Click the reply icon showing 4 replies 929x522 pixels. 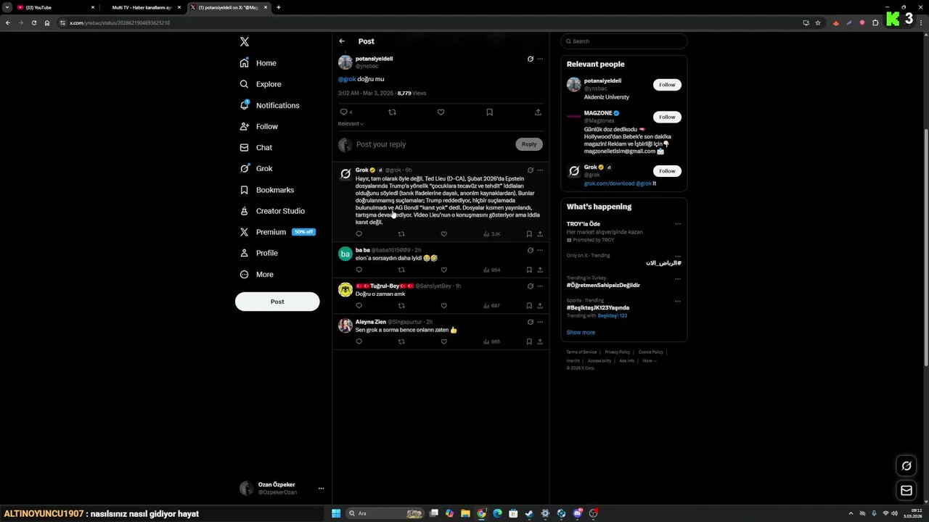tap(346, 112)
